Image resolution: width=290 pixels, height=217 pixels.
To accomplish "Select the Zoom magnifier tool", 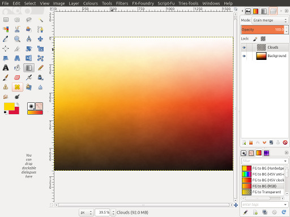I will click(x=17, y=39).
